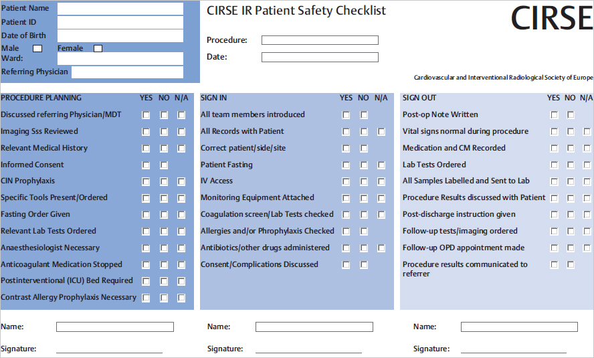Image resolution: width=594 pixels, height=358 pixels.
Task: Select the Procedure text box
Action: pyautogui.click(x=320, y=40)
